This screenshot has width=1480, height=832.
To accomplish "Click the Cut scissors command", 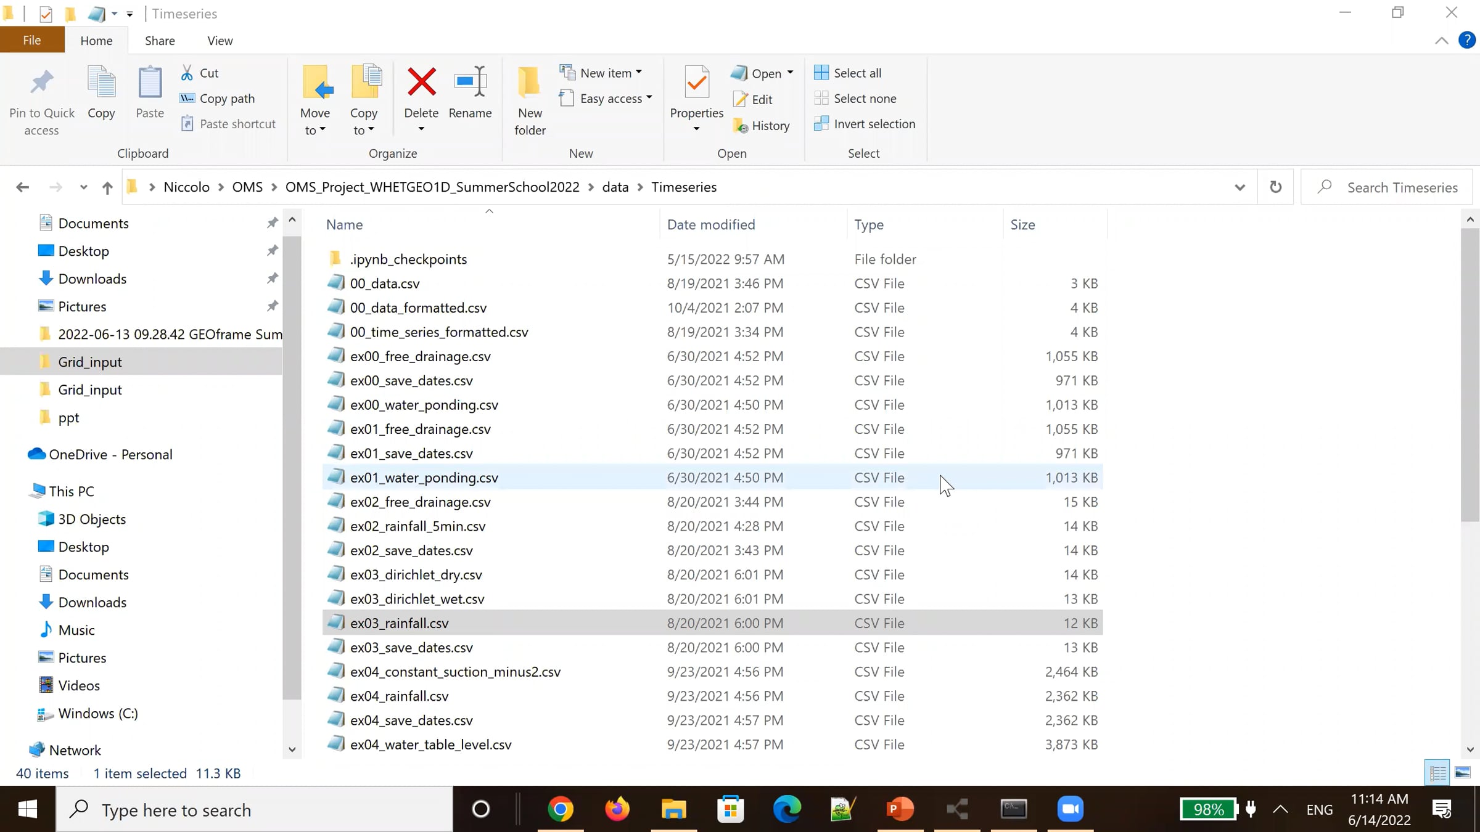I will click(x=199, y=73).
